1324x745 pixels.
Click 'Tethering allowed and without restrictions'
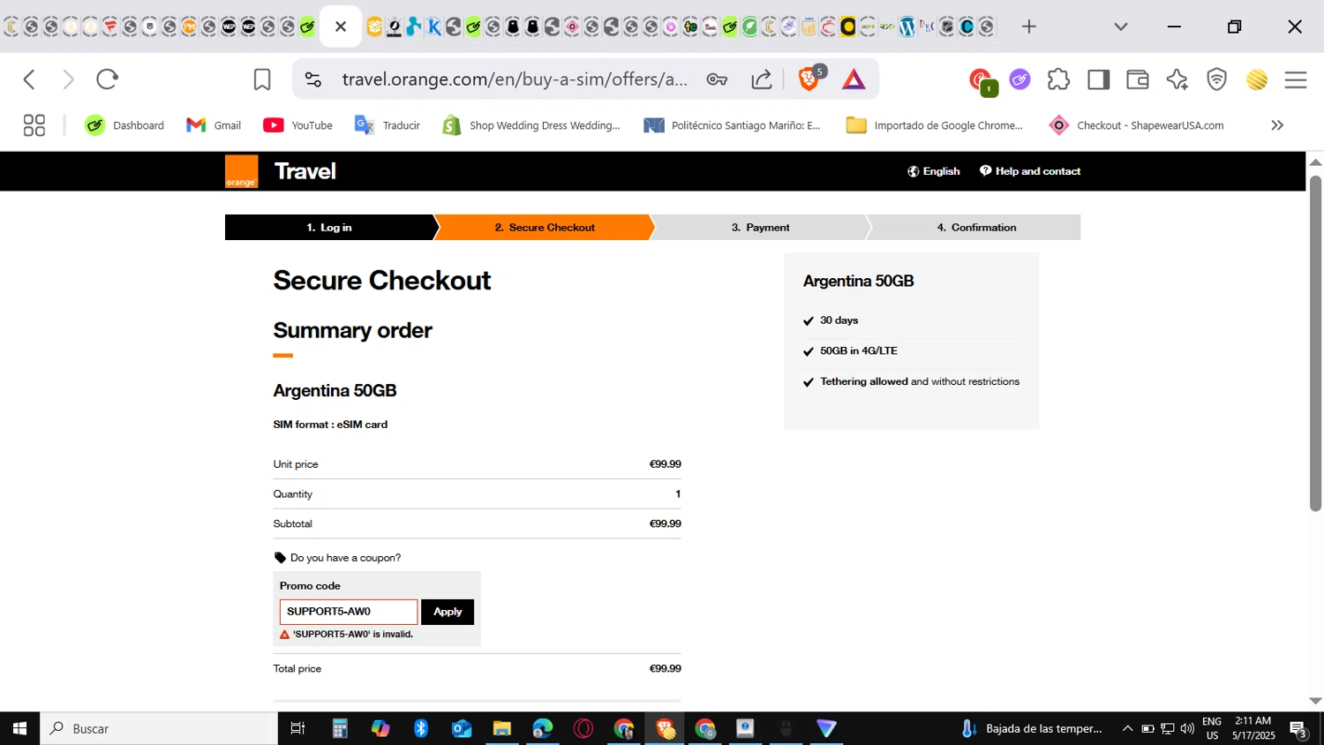coord(920,381)
